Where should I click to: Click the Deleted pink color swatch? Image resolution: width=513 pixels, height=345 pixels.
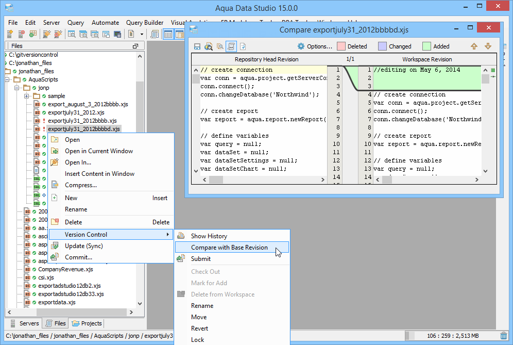coord(341,46)
